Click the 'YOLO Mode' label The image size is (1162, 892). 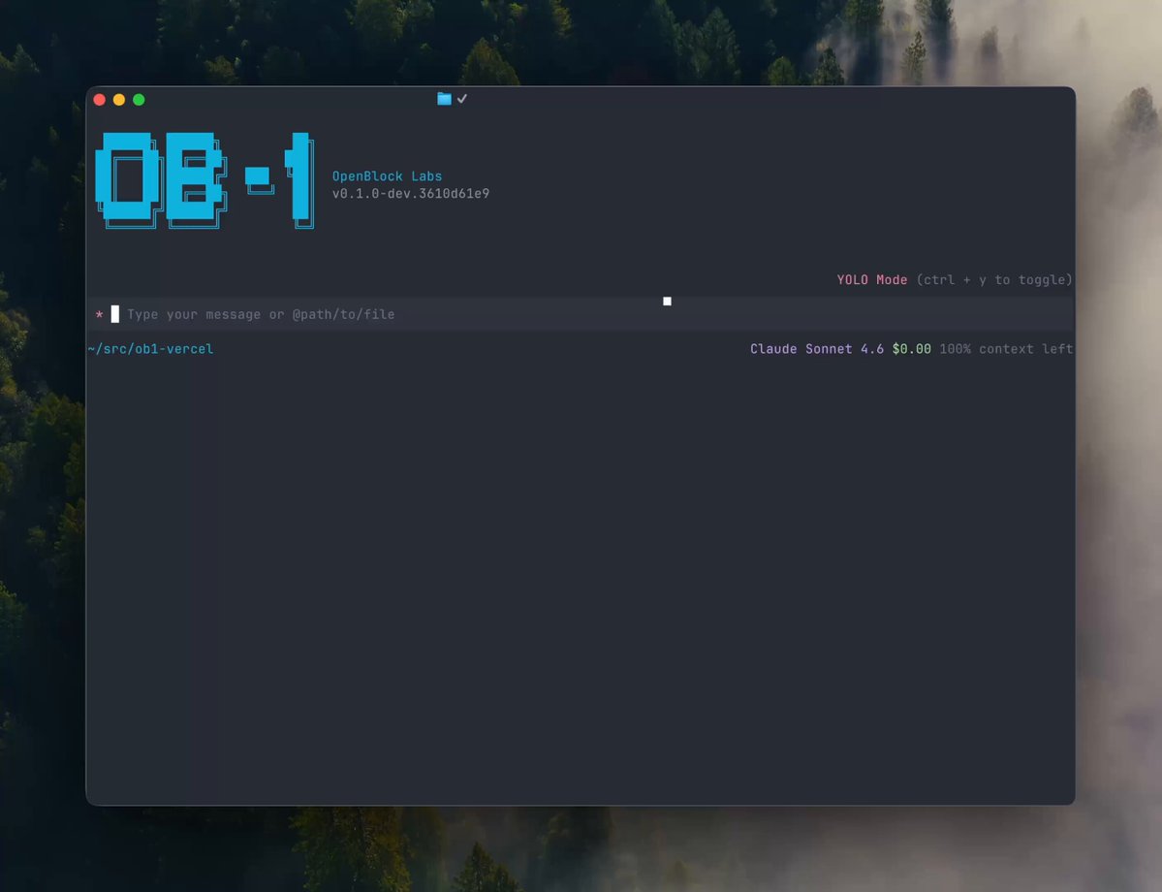[871, 279]
